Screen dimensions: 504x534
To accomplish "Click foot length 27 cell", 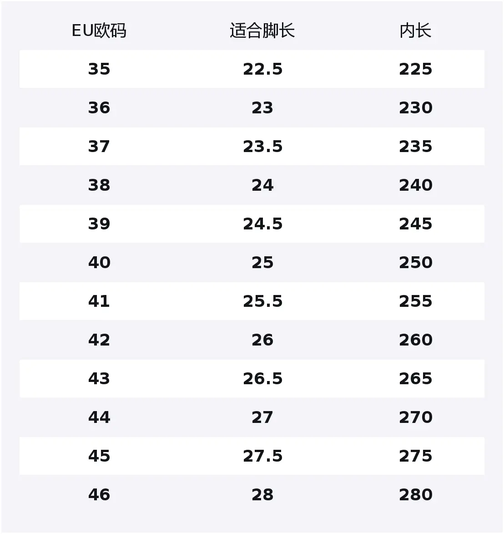I will click(x=262, y=417).
